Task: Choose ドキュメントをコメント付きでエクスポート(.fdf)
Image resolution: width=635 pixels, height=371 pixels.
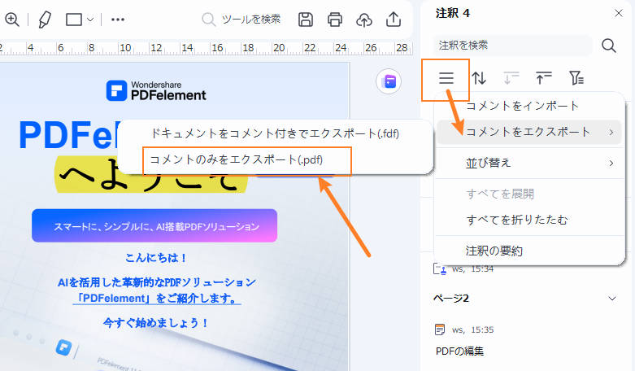Action: click(x=275, y=133)
